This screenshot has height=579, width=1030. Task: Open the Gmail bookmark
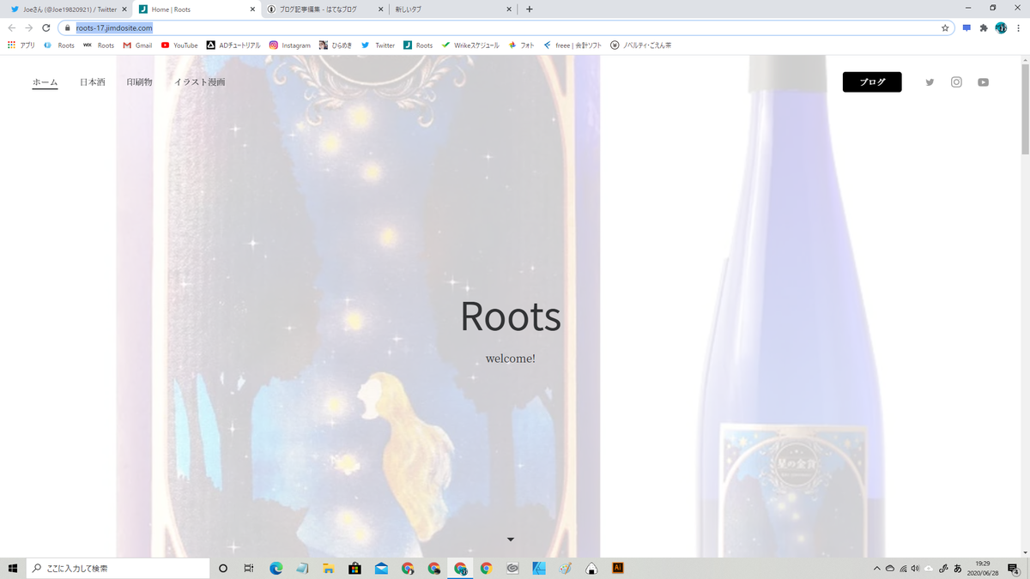[x=137, y=45]
